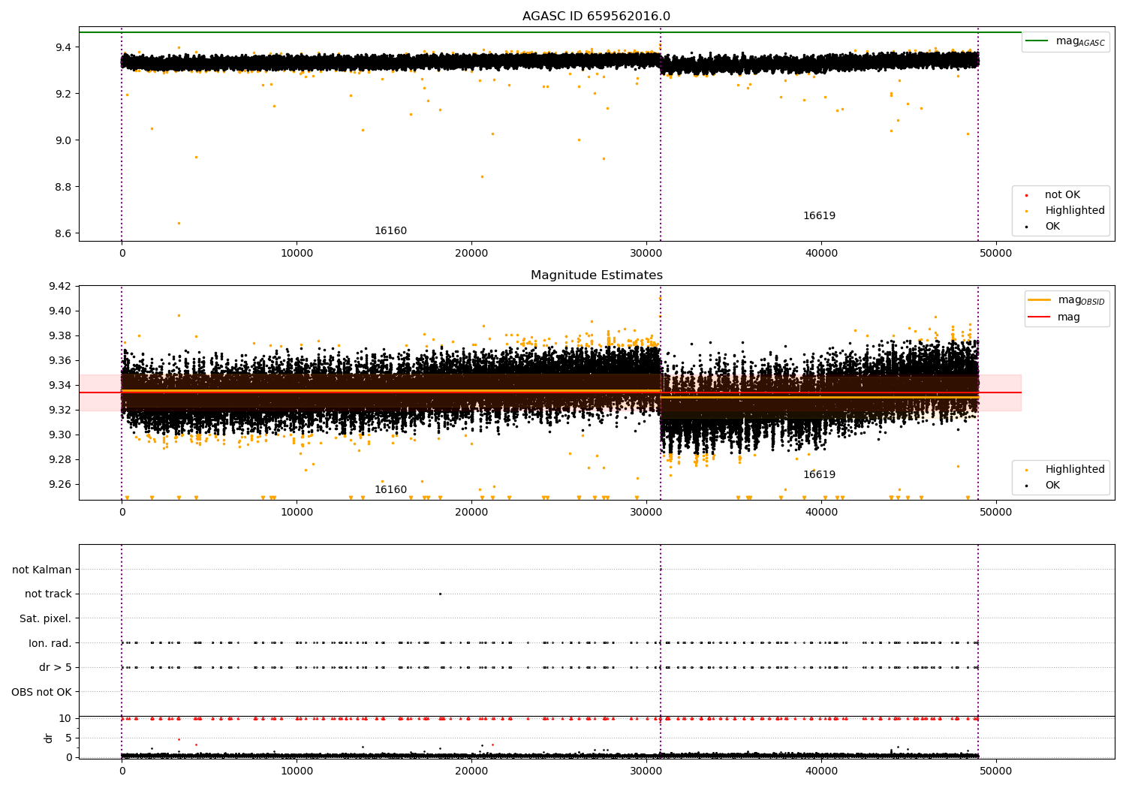This screenshot has width=1126, height=788.
Task: Click the "not track" axis label
Action: click(48, 594)
